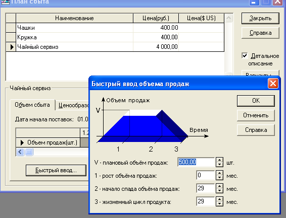The height and width of the screenshot is (218, 286).
Task: Increase начало спада объёма продаж months
Action: pyautogui.click(x=219, y=186)
